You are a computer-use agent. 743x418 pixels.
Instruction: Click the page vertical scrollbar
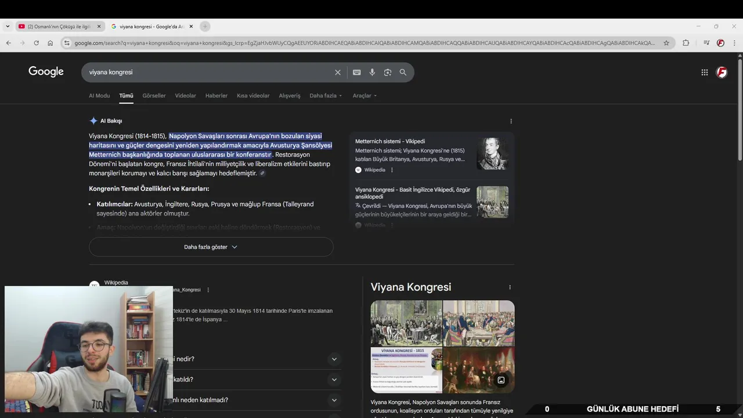tap(740, 110)
